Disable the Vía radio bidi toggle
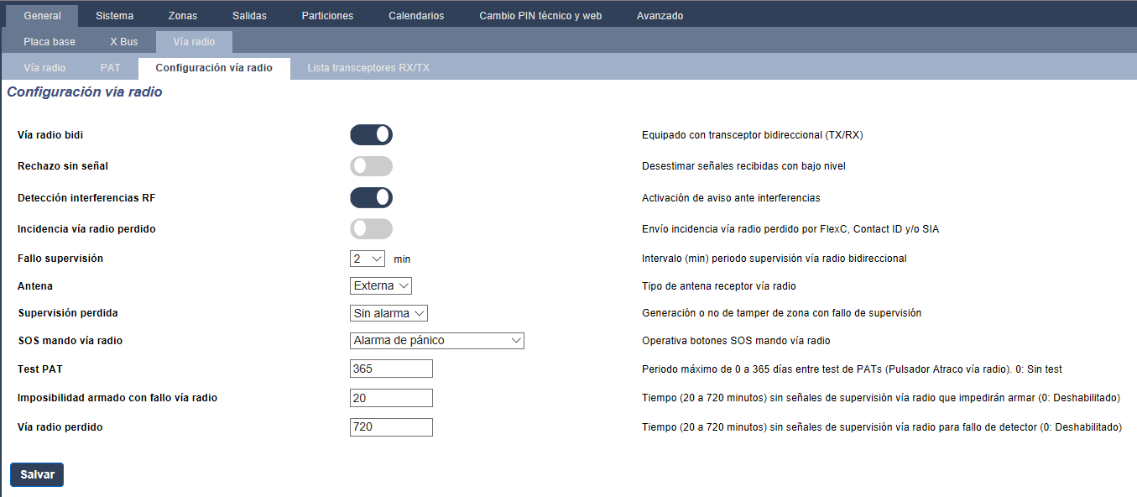 371,135
